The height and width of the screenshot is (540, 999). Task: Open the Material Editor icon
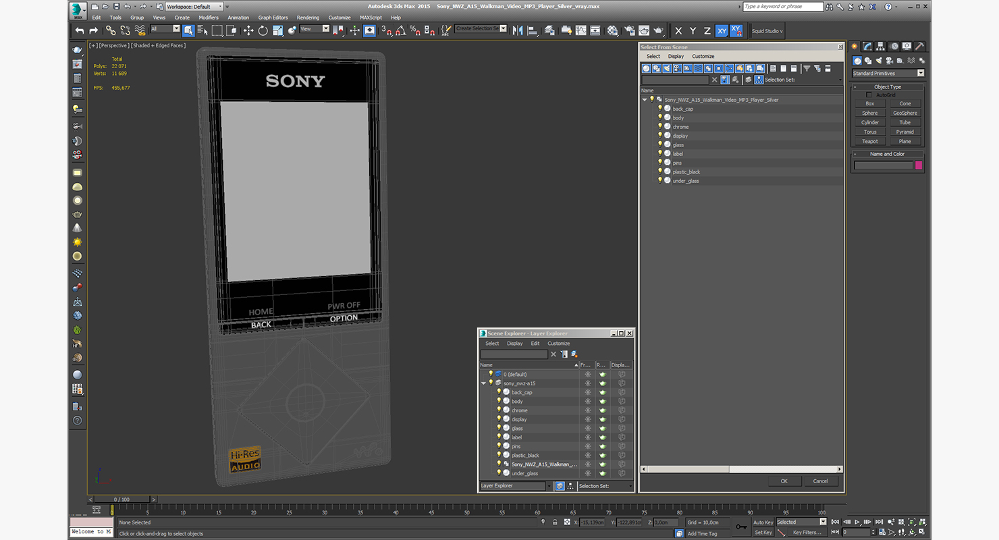pos(612,30)
